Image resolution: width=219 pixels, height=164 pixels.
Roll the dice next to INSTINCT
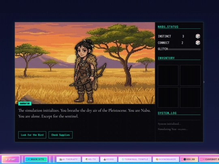pos(198,36)
